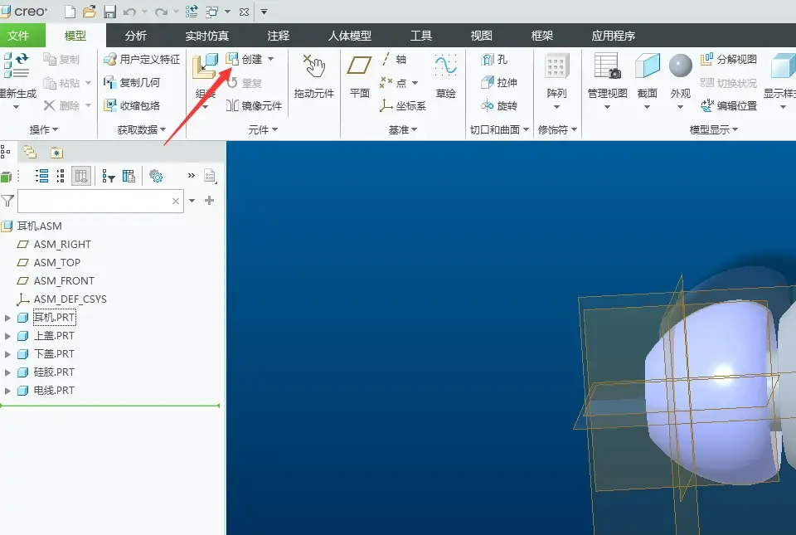
Task: Click the Shrinkwrap (收缩包络) button
Action: coord(132,105)
